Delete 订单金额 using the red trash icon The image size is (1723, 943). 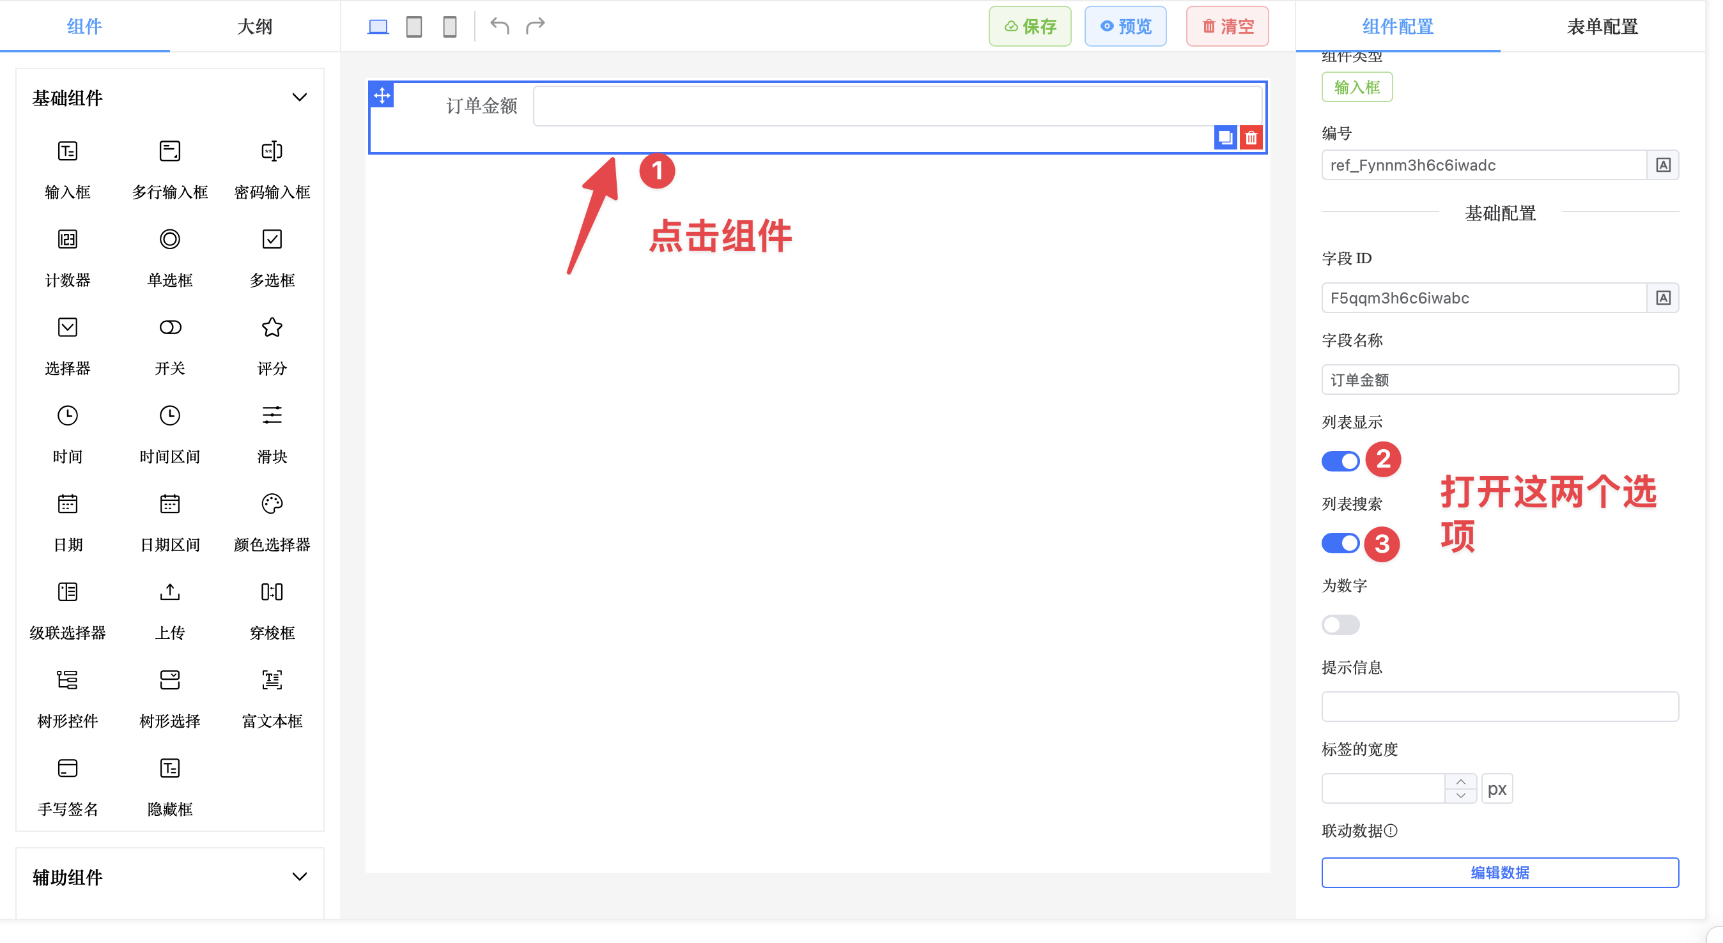pyautogui.click(x=1251, y=137)
